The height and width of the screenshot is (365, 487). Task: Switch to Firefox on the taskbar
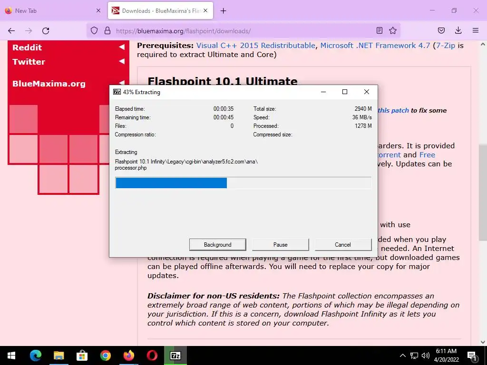click(128, 355)
